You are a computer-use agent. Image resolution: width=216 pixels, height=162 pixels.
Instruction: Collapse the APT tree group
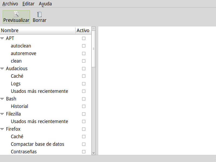pyautogui.click(x=2, y=38)
